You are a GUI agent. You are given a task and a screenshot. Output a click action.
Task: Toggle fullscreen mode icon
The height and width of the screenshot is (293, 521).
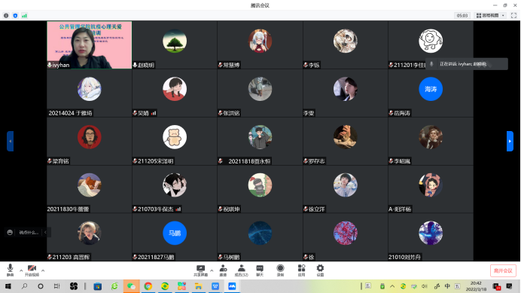pos(513,16)
